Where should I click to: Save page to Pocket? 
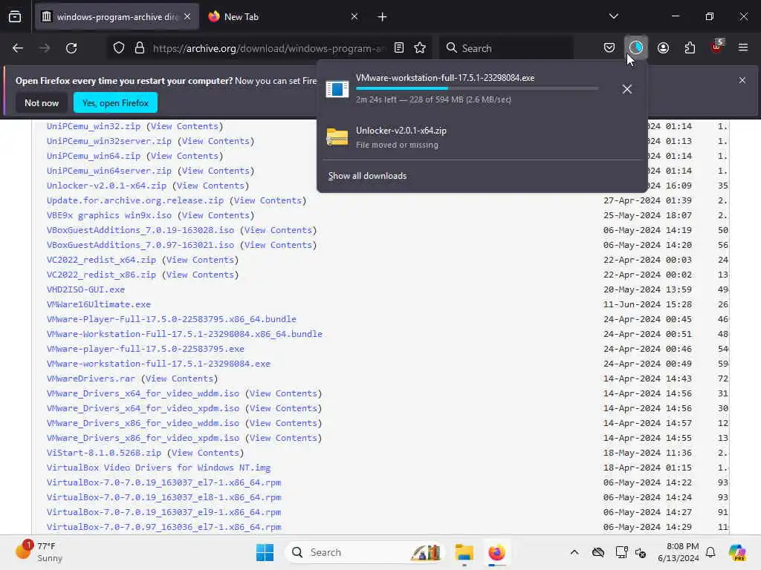(x=609, y=48)
